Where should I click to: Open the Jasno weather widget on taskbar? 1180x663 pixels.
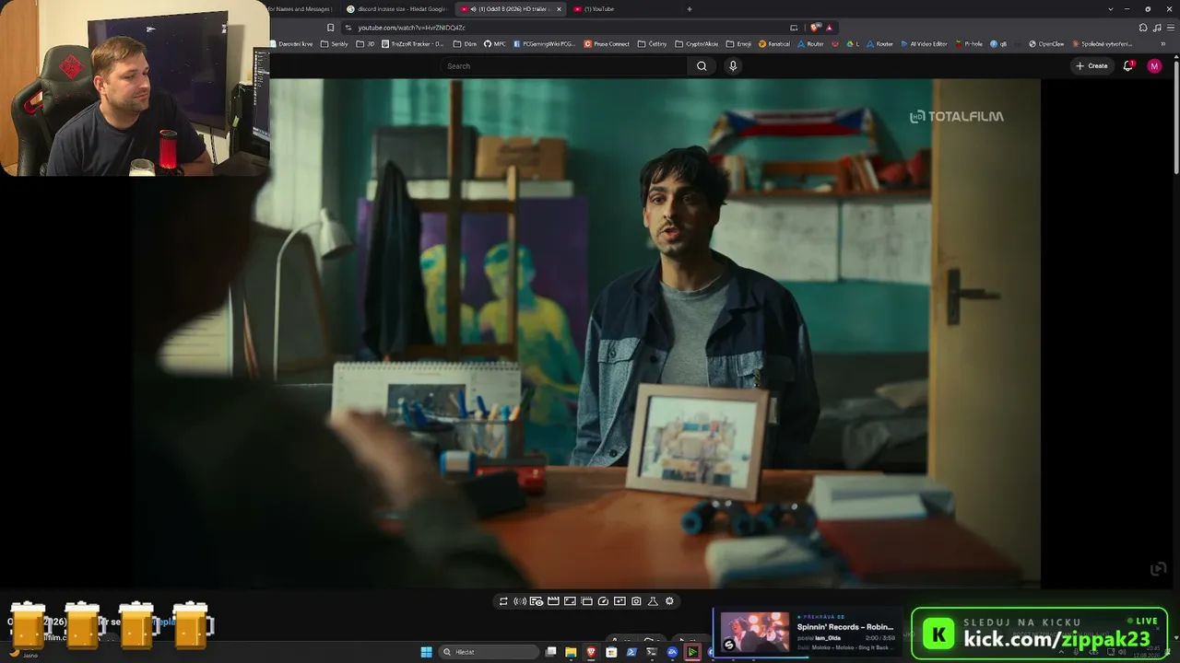coord(23,655)
